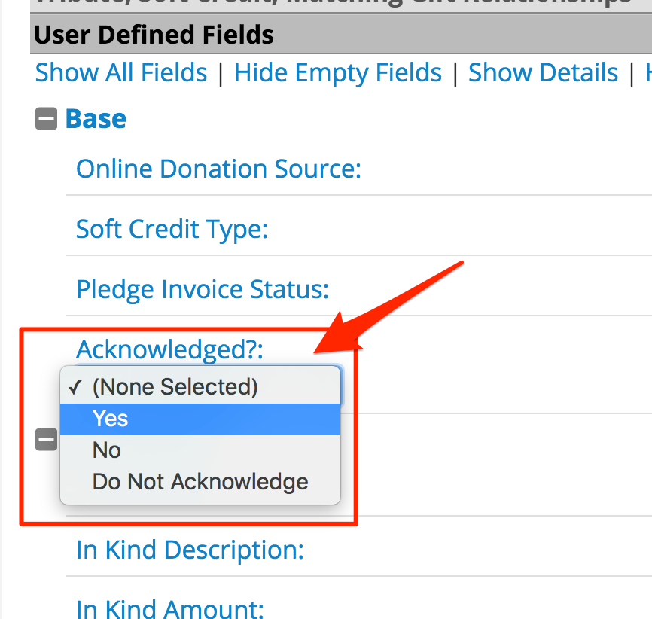This screenshot has height=619, width=652.
Task: Click the minus icon beside the dropdown list
Action: (x=46, y=439)
